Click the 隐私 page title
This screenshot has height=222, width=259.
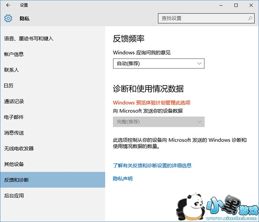pyautogui.click(x=25, y=19)
